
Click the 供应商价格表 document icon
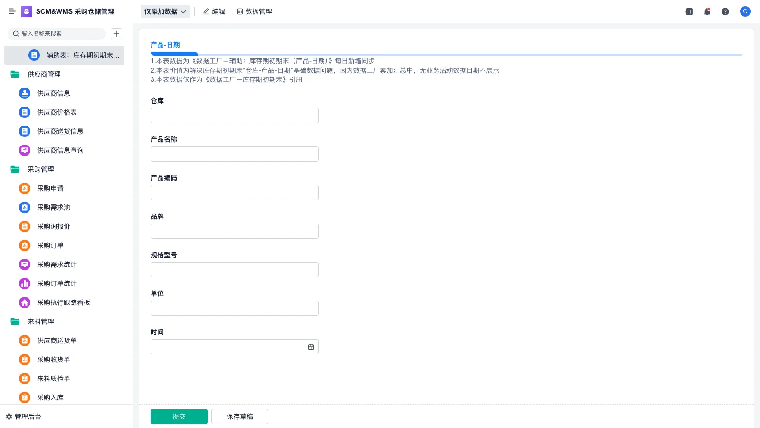click(25, 112)
